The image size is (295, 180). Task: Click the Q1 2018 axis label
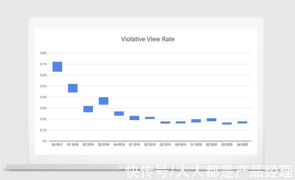point(73,144)
